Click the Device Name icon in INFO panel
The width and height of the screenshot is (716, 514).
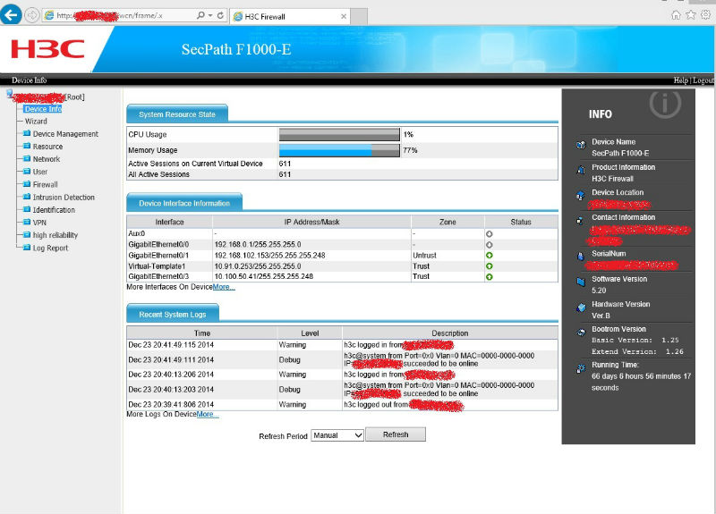coord(581,145)
